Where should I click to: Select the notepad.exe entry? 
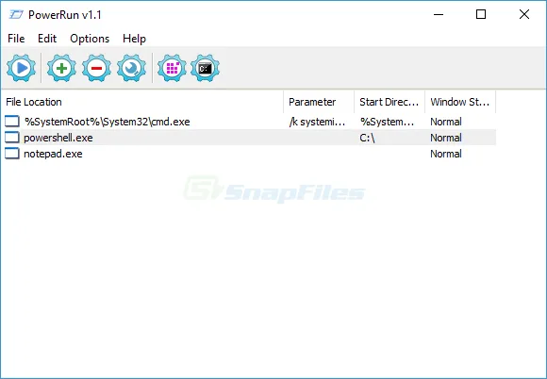53,154
